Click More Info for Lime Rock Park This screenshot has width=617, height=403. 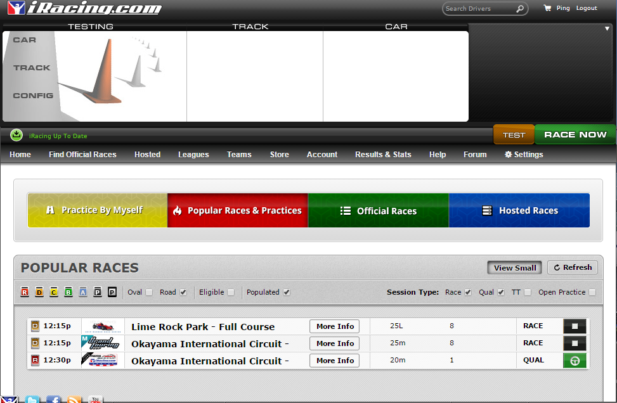tap(334, 326)
